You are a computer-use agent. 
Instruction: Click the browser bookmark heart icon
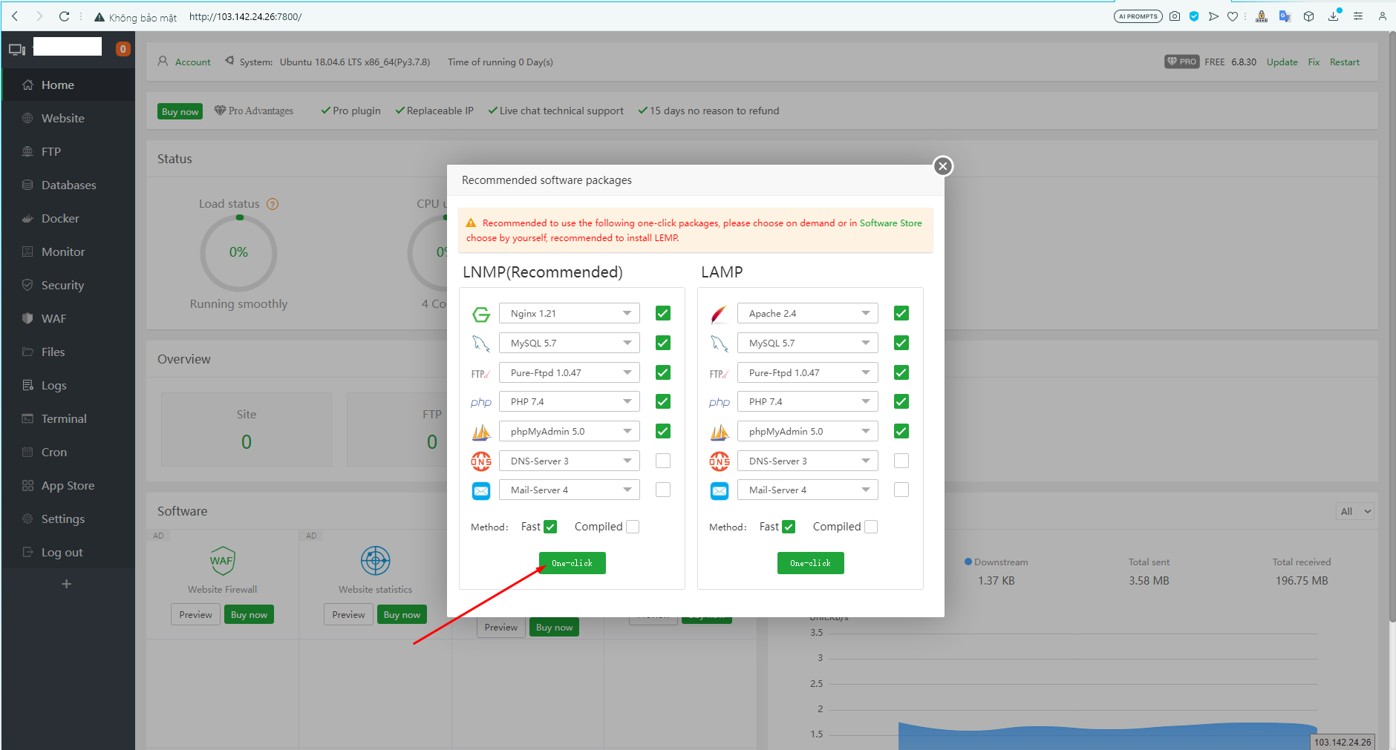click(1233, 16)
